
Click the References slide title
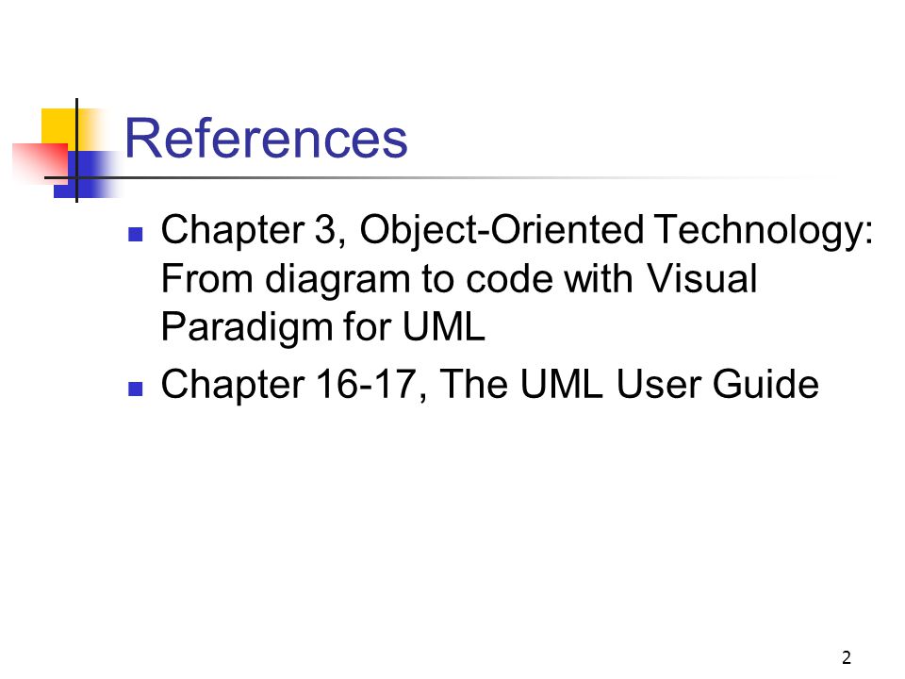pos(266,138)
